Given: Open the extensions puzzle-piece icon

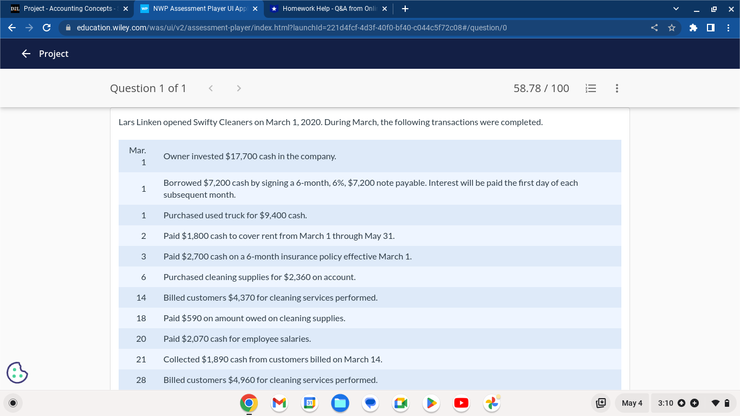Looking at the screenshot, I should pyautogui.click(x=693, y=27).
